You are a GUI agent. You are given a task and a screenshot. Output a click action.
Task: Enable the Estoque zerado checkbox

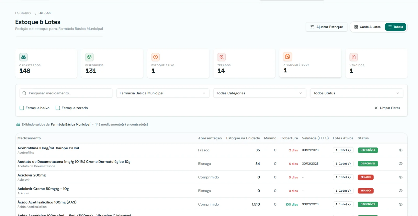(58, 108)
